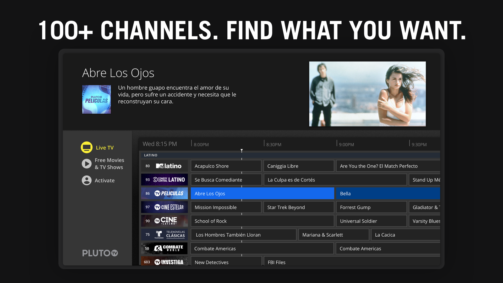Select Telenovelas Clásicas channel logo
This screenshot has height=283, width=503.
click(x=170, y=235)
